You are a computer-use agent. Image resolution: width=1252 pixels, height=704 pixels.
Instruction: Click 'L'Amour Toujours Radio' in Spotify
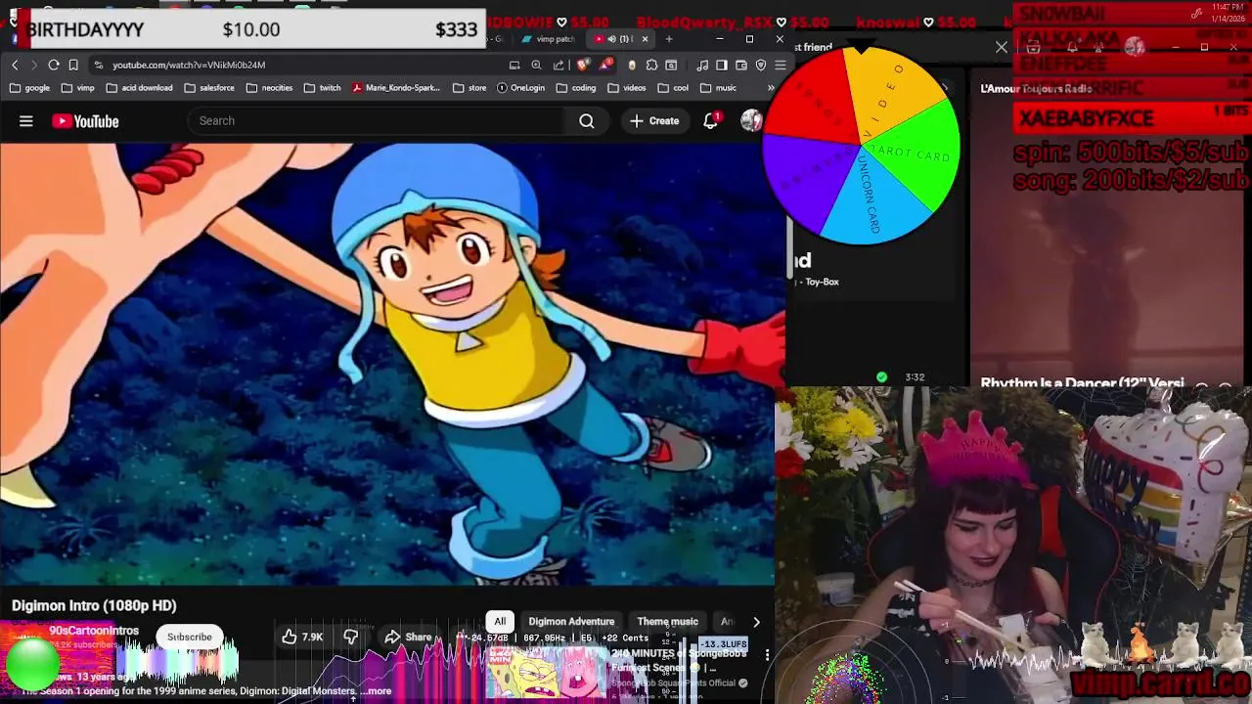pos(1036,89)
